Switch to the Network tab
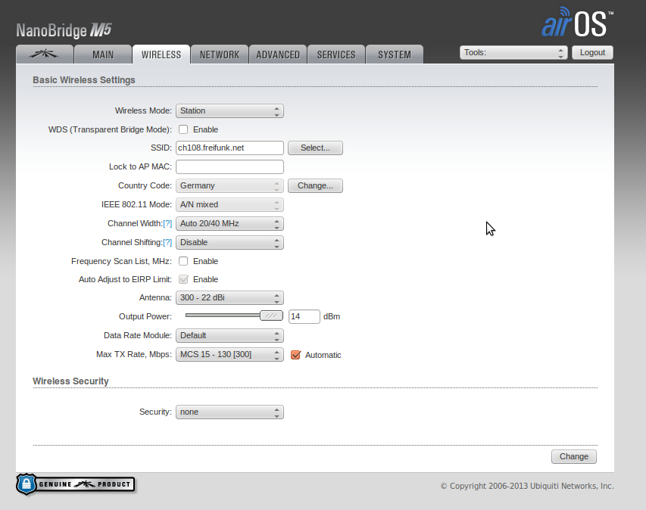Screen dimensions: 646x510 pyautogui.click(x=219, y=54)
